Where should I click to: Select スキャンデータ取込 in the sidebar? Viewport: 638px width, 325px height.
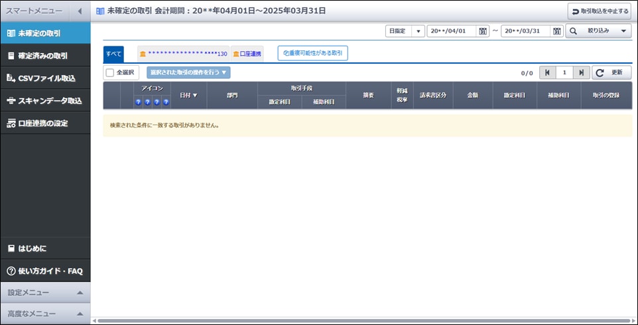coord(45,100)
